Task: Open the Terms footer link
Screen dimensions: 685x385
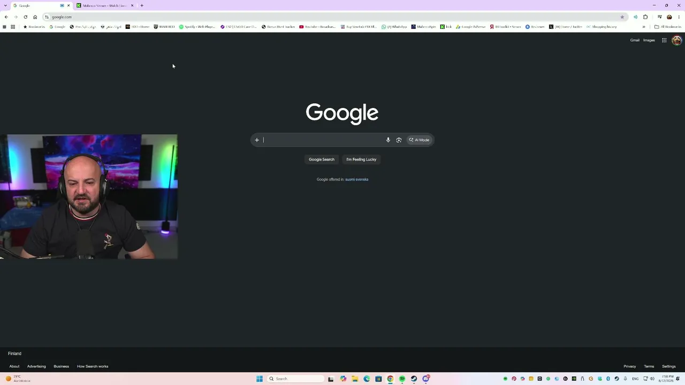Action: [x=649, y=366]
